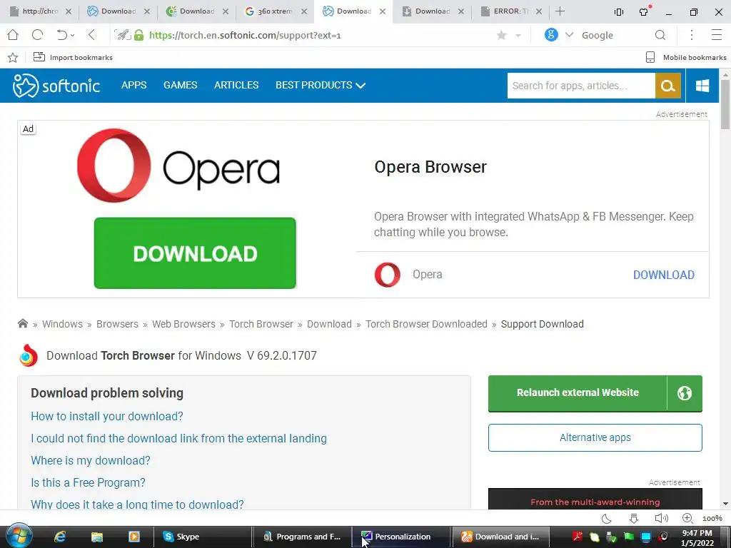Screen dimensions: 731x548
Task: Click the globe icon on relaunch button
Action: point(685,393)
